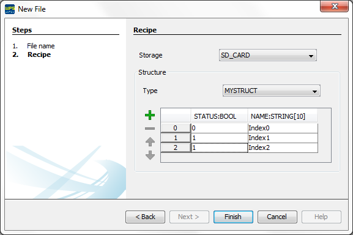Edit the focused STATUS cell in row 2
The width and height of the screenshot is (353, 235).
[219, 147]
